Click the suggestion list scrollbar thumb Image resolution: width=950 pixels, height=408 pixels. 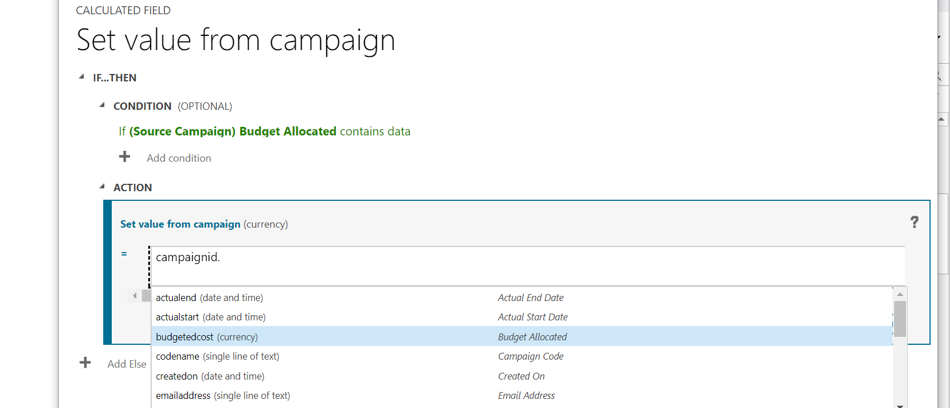tap(900, 319)
